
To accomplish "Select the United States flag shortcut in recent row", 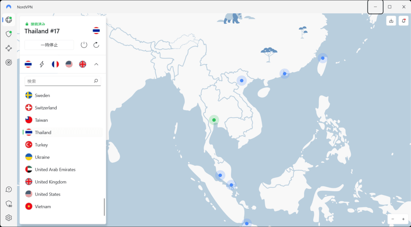I will click(x=69, y=64).
